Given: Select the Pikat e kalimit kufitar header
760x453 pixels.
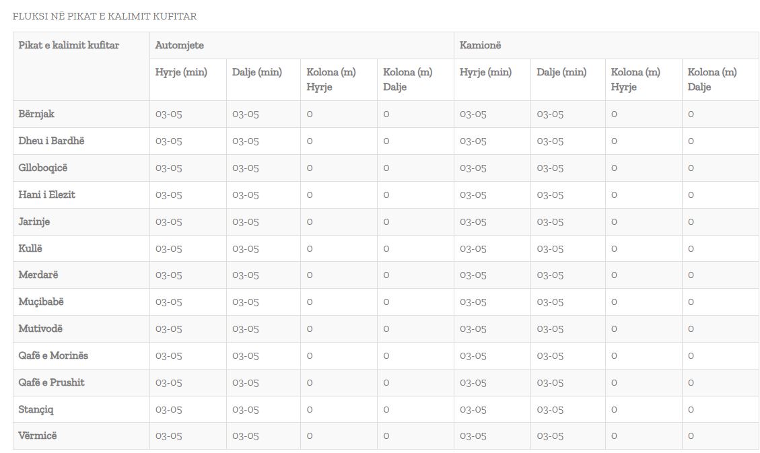Looking at the screenshot, I should click(69, 45).
